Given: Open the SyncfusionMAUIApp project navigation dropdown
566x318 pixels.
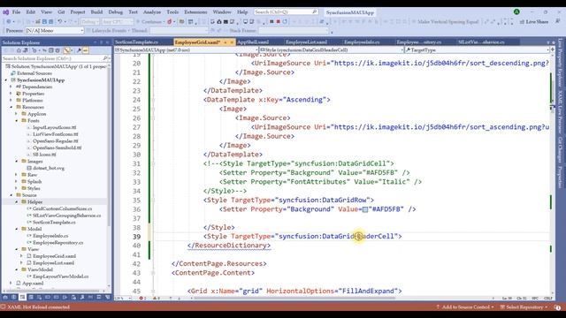Looking at the screenshot, I should (x=187, y=49).
